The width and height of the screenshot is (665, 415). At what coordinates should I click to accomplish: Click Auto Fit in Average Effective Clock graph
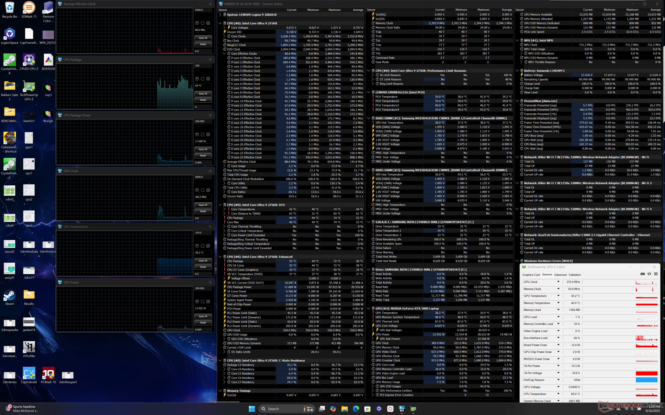203,38
